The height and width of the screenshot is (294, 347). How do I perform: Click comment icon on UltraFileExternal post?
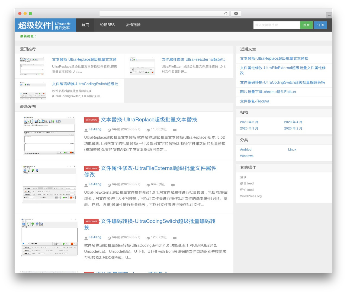pyautogui.click(x=173, y=185)
